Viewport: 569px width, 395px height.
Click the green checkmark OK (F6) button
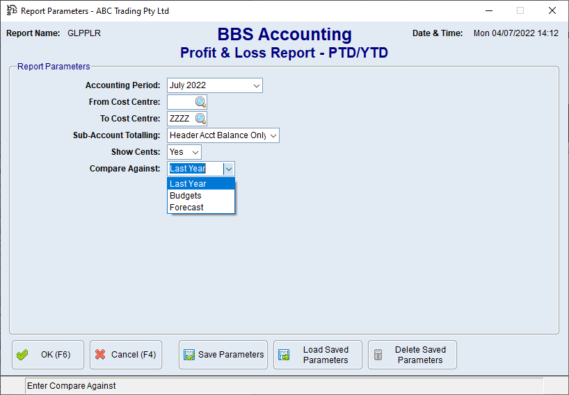pyautogui.click(x=48, y=355)
